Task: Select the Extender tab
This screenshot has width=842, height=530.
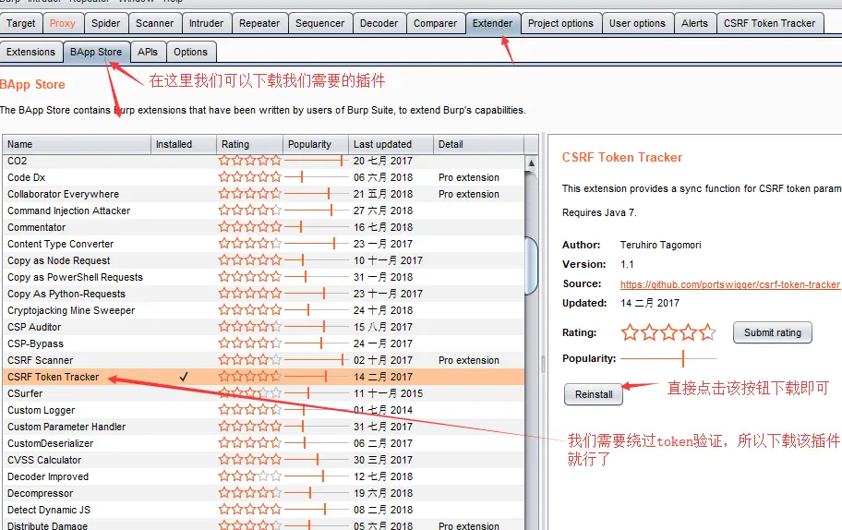Action: [492, 24]
